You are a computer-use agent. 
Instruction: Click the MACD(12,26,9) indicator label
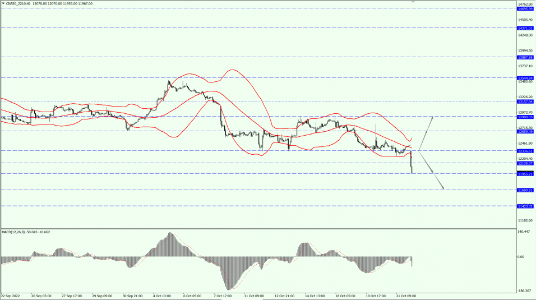[x=16, y=232]
